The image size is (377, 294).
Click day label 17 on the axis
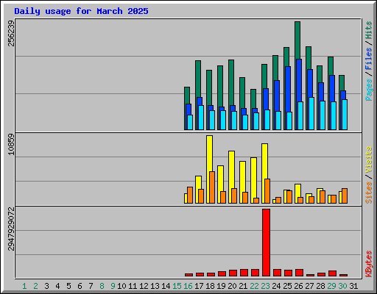click(x=199, y=286)
